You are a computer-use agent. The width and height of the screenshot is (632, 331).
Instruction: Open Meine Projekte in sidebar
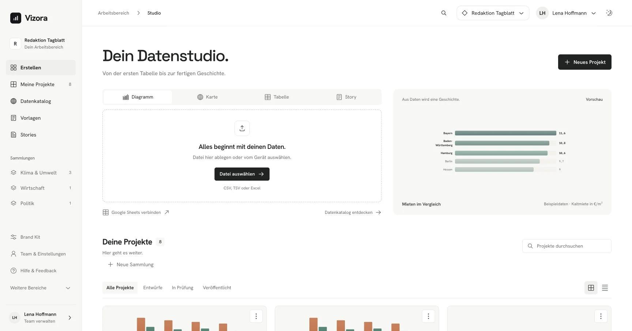pos(41,84)
